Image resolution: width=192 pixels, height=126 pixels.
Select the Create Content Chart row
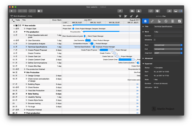[36, 60]
